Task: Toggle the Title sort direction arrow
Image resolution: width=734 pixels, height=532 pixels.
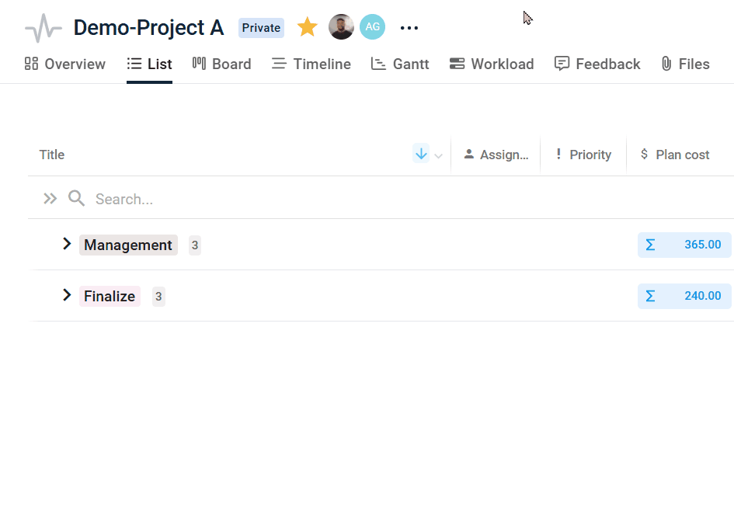Action: point(421,154)
